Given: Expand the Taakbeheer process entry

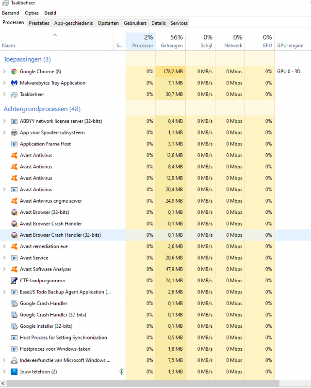Looking at the screenshot, I should [x=4, y=95].
